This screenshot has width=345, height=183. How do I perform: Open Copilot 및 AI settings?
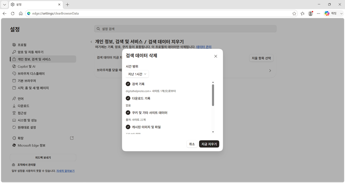click(x=43, y=66)
